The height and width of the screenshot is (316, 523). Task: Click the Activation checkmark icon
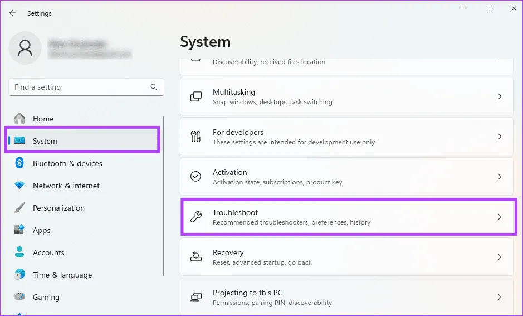pyautogui.click(x=196, y=177)
